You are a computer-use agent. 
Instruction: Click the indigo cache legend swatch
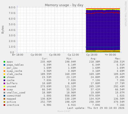(x=4, y=80)
